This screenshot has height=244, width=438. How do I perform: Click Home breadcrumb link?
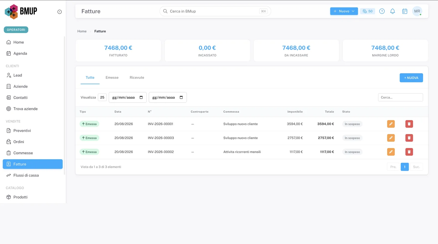click(82, 31)
